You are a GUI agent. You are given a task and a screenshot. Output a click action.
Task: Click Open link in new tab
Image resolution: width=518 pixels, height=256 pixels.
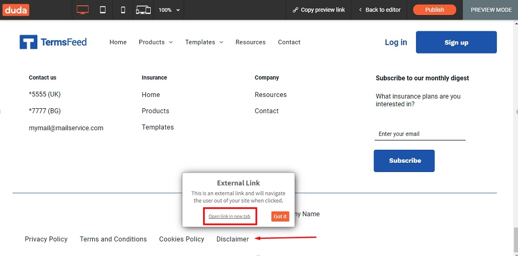[x=229, y=217]
